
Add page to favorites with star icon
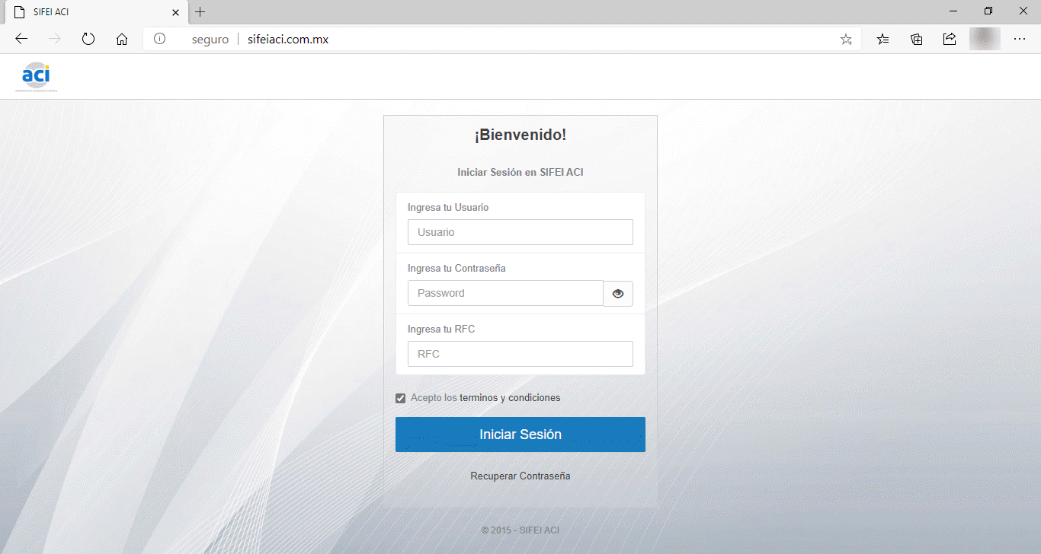point(846,39)
